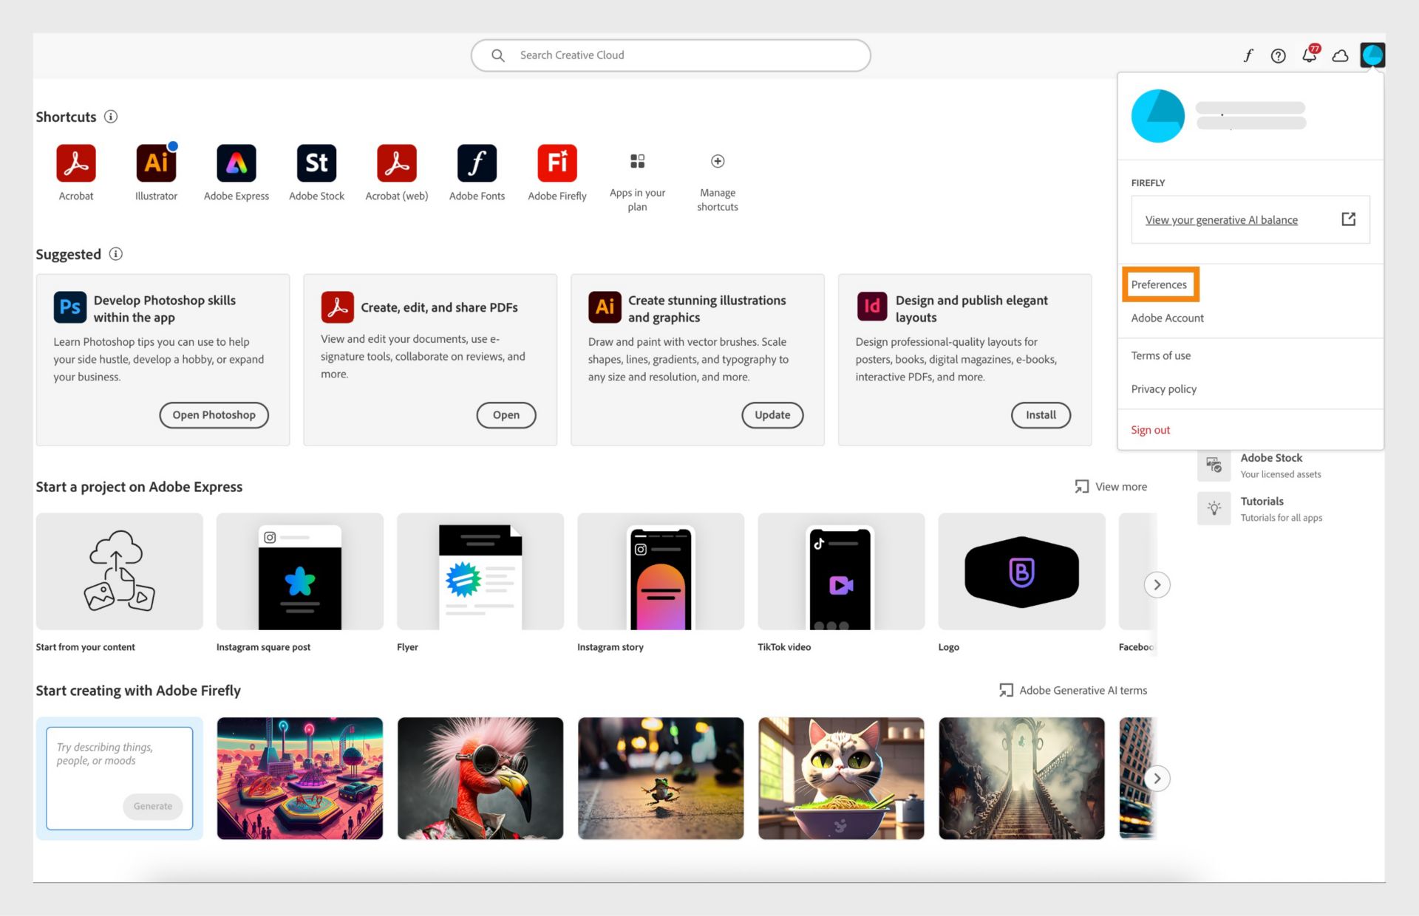Open Adobe Account from the menu

point(1167,318)
